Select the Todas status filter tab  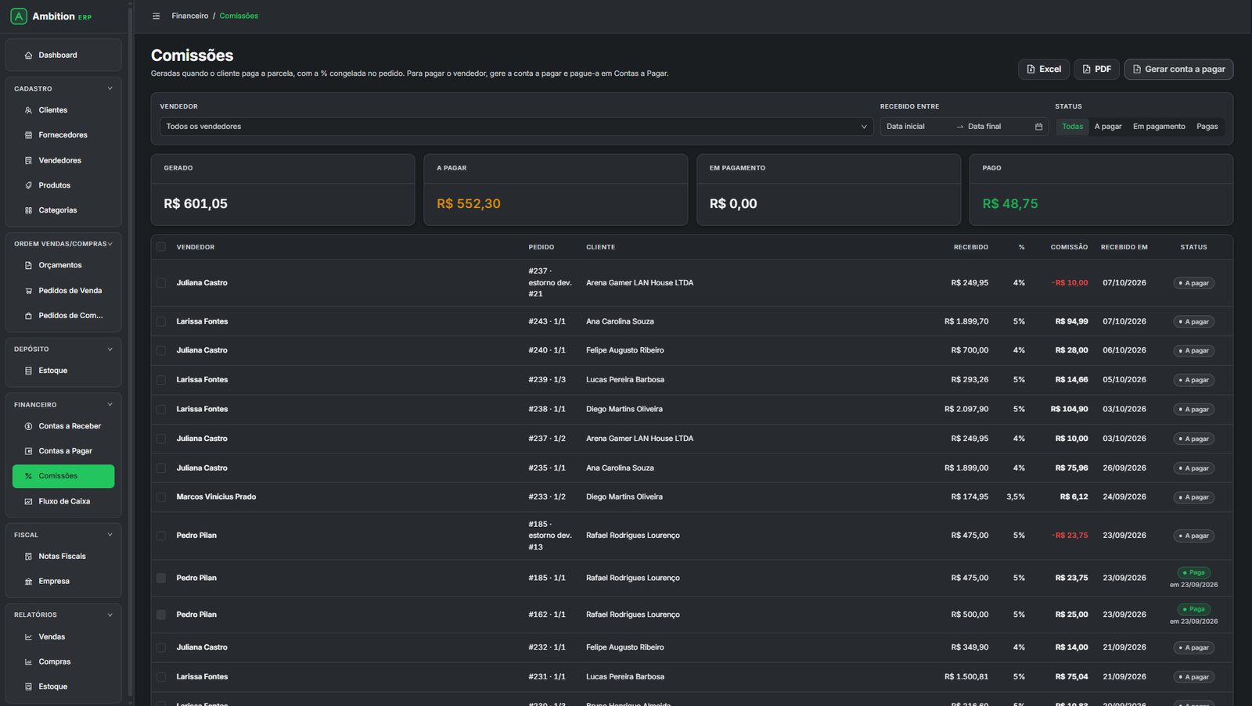pyautogui.click(x=1073, y=127)
